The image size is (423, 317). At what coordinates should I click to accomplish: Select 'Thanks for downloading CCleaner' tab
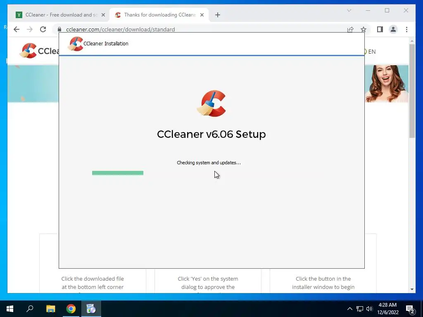(159, 15)
